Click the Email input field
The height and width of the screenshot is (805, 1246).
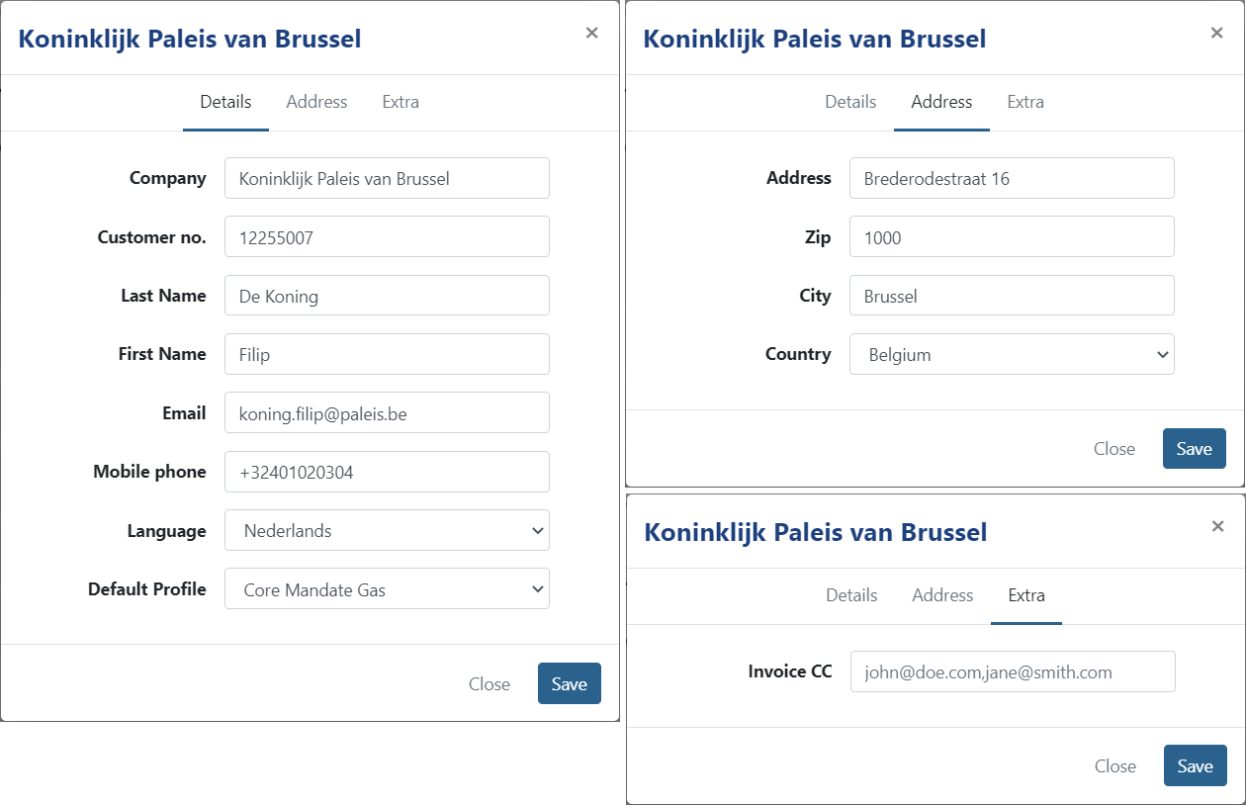coord(387,413)
